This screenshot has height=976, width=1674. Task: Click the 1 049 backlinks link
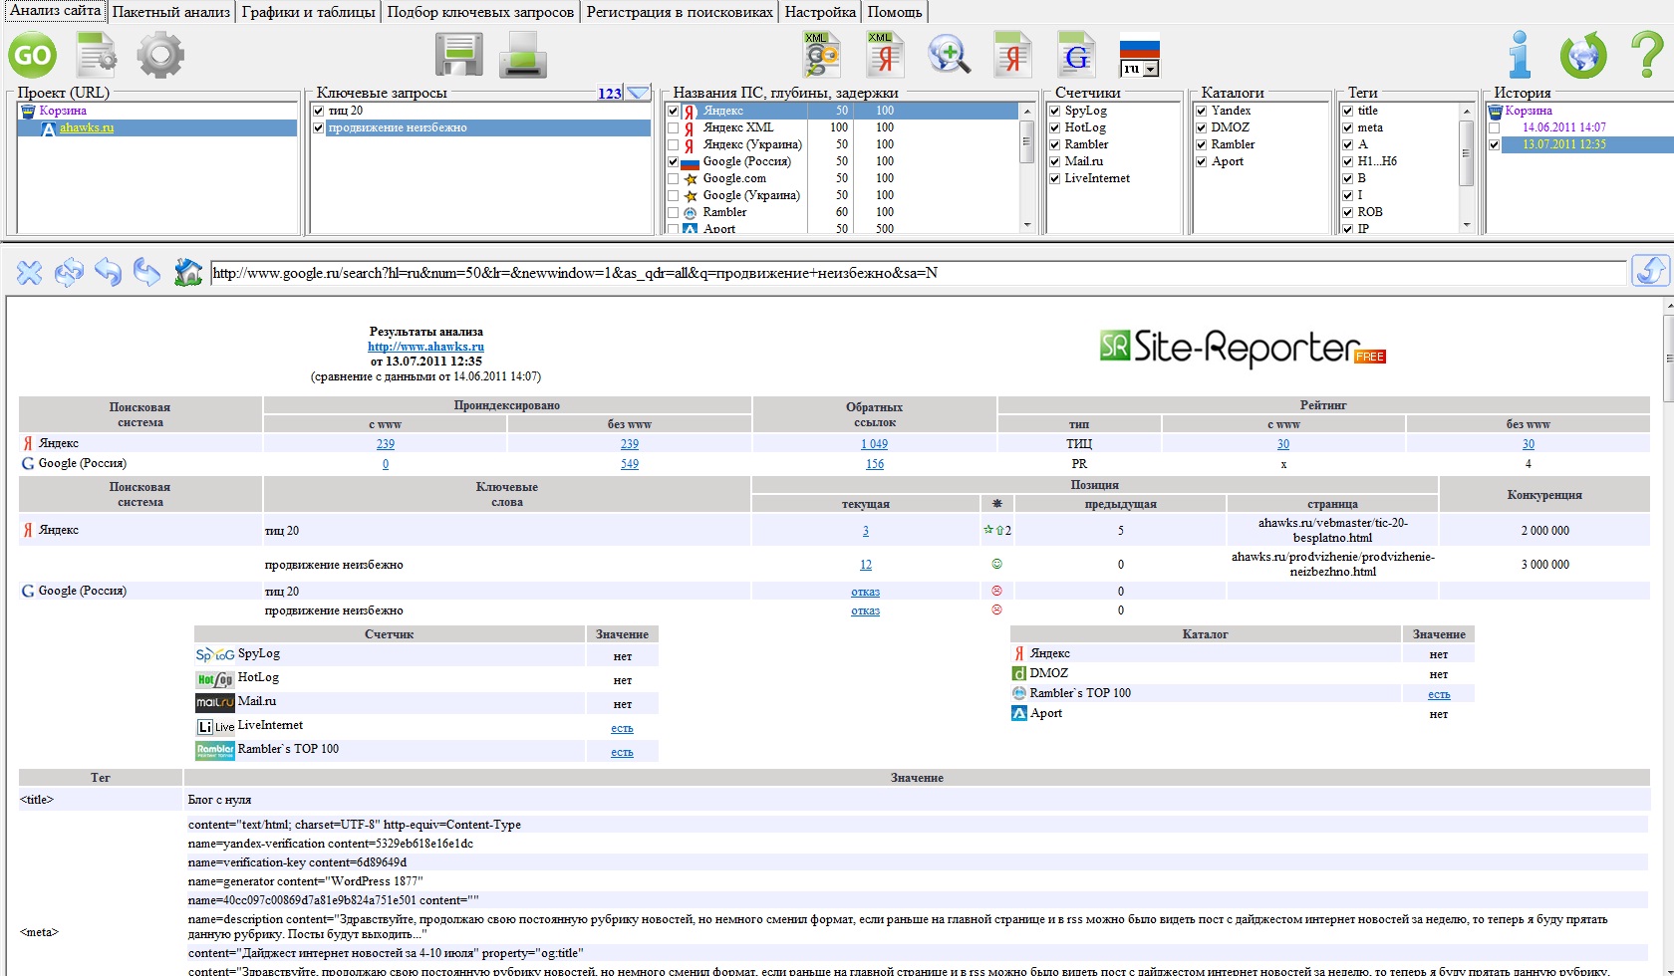click(874, 444)
